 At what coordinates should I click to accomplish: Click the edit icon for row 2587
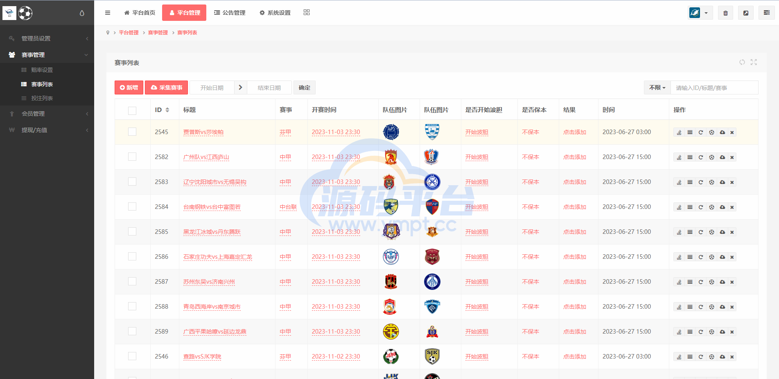click(679, 282)
